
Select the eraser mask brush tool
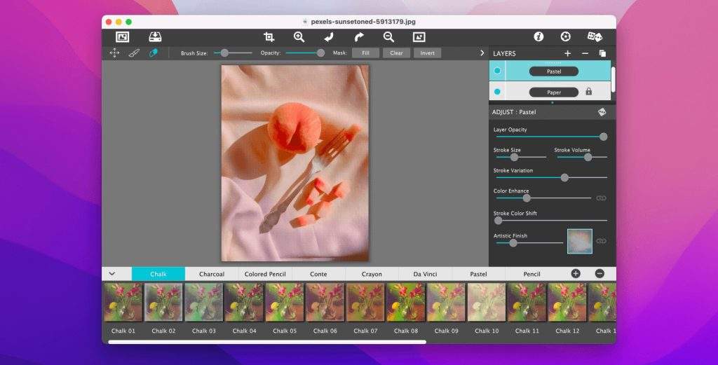153,53
